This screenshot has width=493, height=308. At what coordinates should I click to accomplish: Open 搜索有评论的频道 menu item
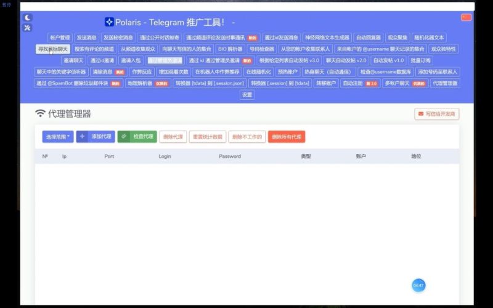[94, 49]
